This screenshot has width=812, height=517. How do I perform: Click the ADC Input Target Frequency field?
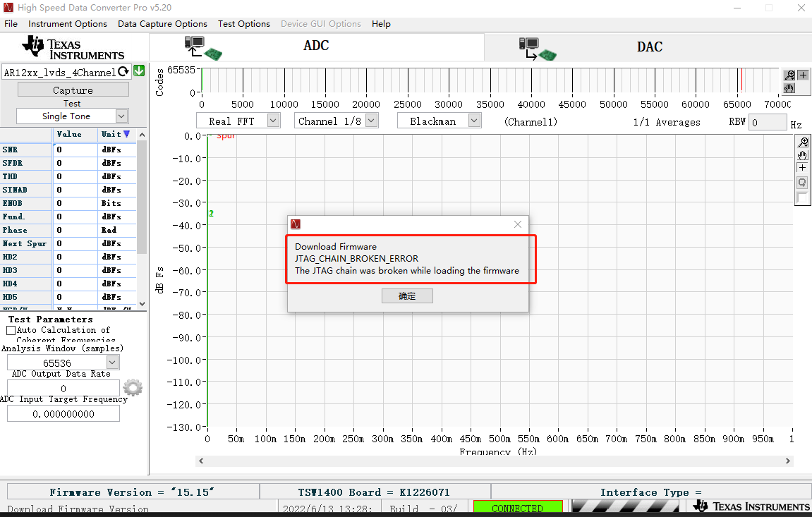click(63, 414)
